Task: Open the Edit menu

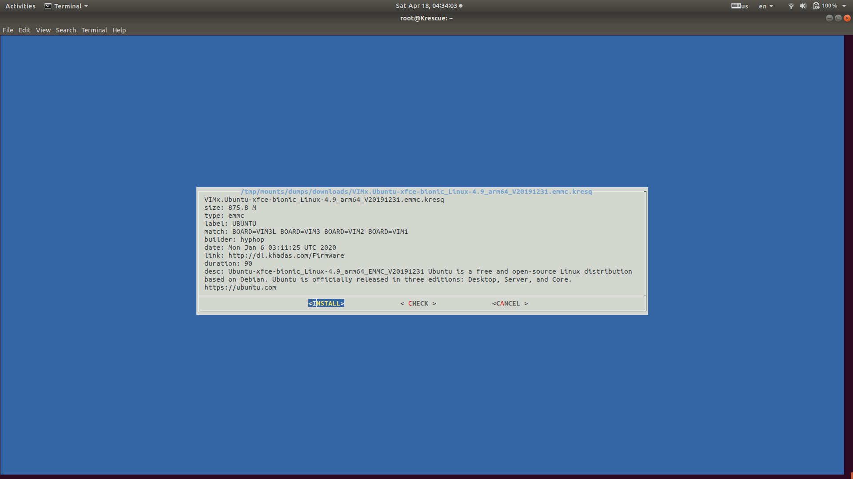Action: click(x=24, y=30)
